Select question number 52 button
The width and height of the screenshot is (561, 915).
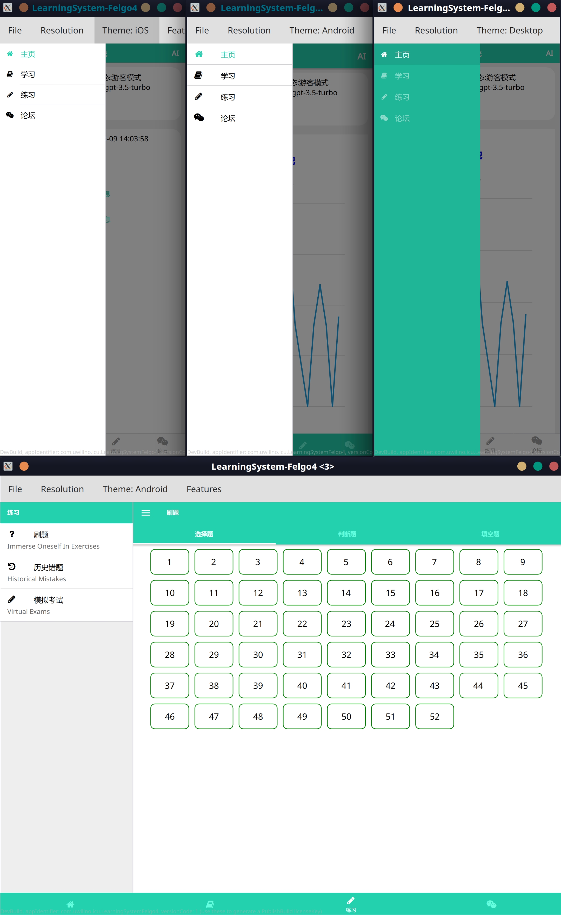[x=435, y=716]
